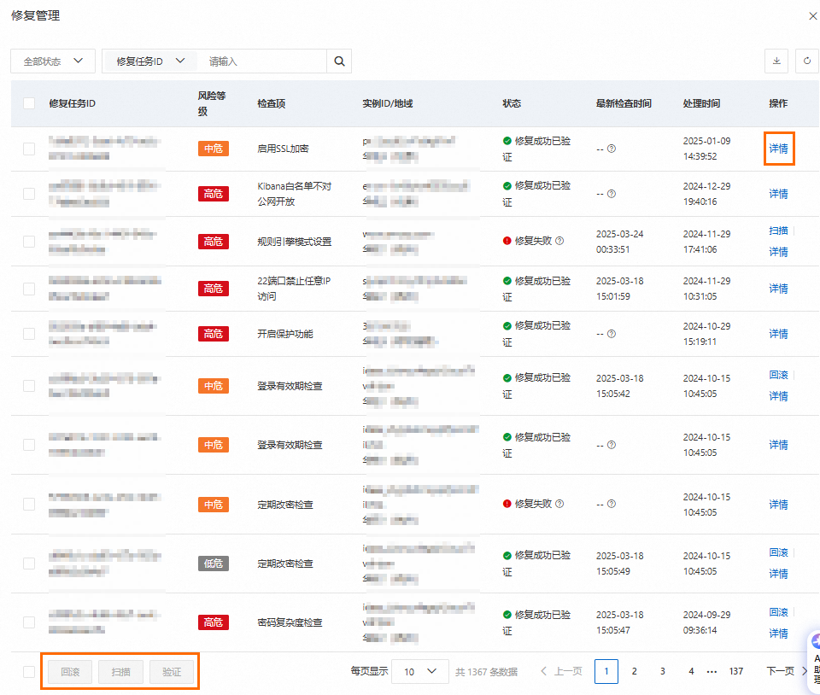Click the bottom 扫描 batch button

120,672
